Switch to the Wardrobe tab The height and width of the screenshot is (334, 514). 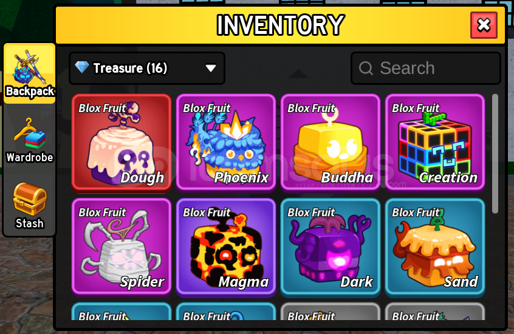pyautogui.click(x=30, y=140)
